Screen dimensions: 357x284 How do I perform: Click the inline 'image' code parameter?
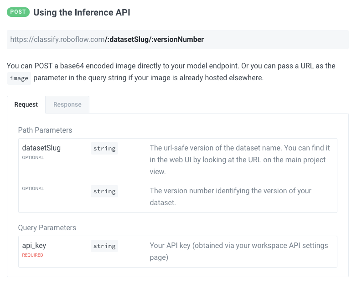[x=19, y=78]
